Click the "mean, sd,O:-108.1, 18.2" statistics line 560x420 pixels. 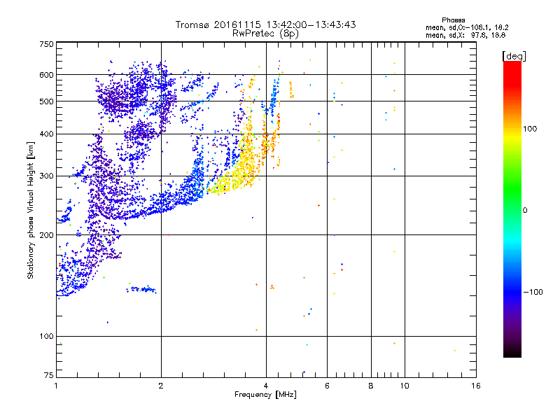coord(467,27)
